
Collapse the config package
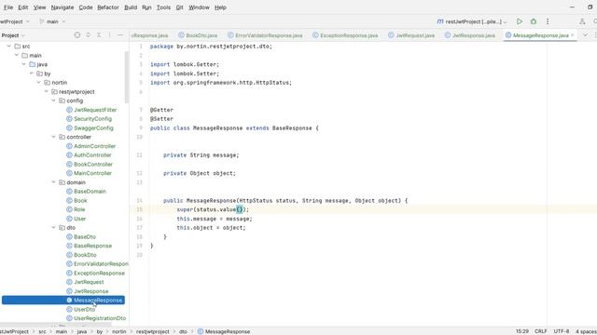54,100
